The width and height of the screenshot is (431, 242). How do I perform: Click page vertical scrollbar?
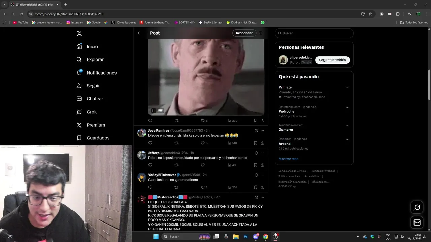(429, 85)
